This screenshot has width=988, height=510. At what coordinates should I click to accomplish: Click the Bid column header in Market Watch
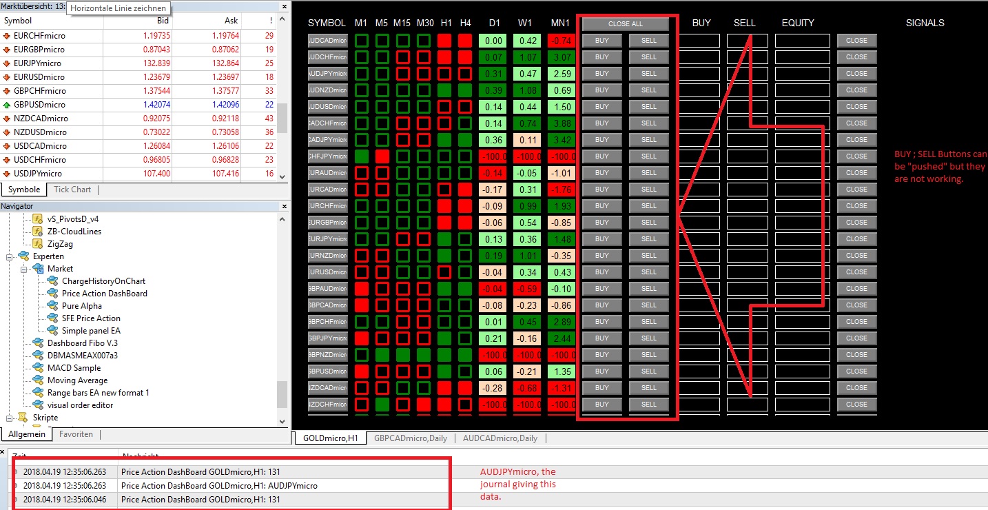(138, 21)
